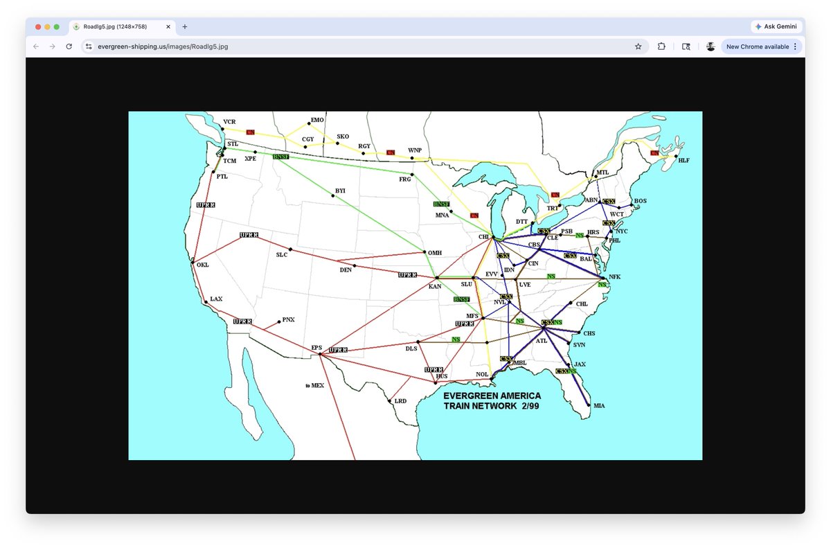Open the Chrome profile avatar
The height and width of the screenshot is (548, 831).
pyautogui.click(x=711, y=46)
